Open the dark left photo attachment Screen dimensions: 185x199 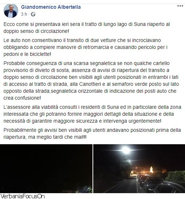click(46, 169)
